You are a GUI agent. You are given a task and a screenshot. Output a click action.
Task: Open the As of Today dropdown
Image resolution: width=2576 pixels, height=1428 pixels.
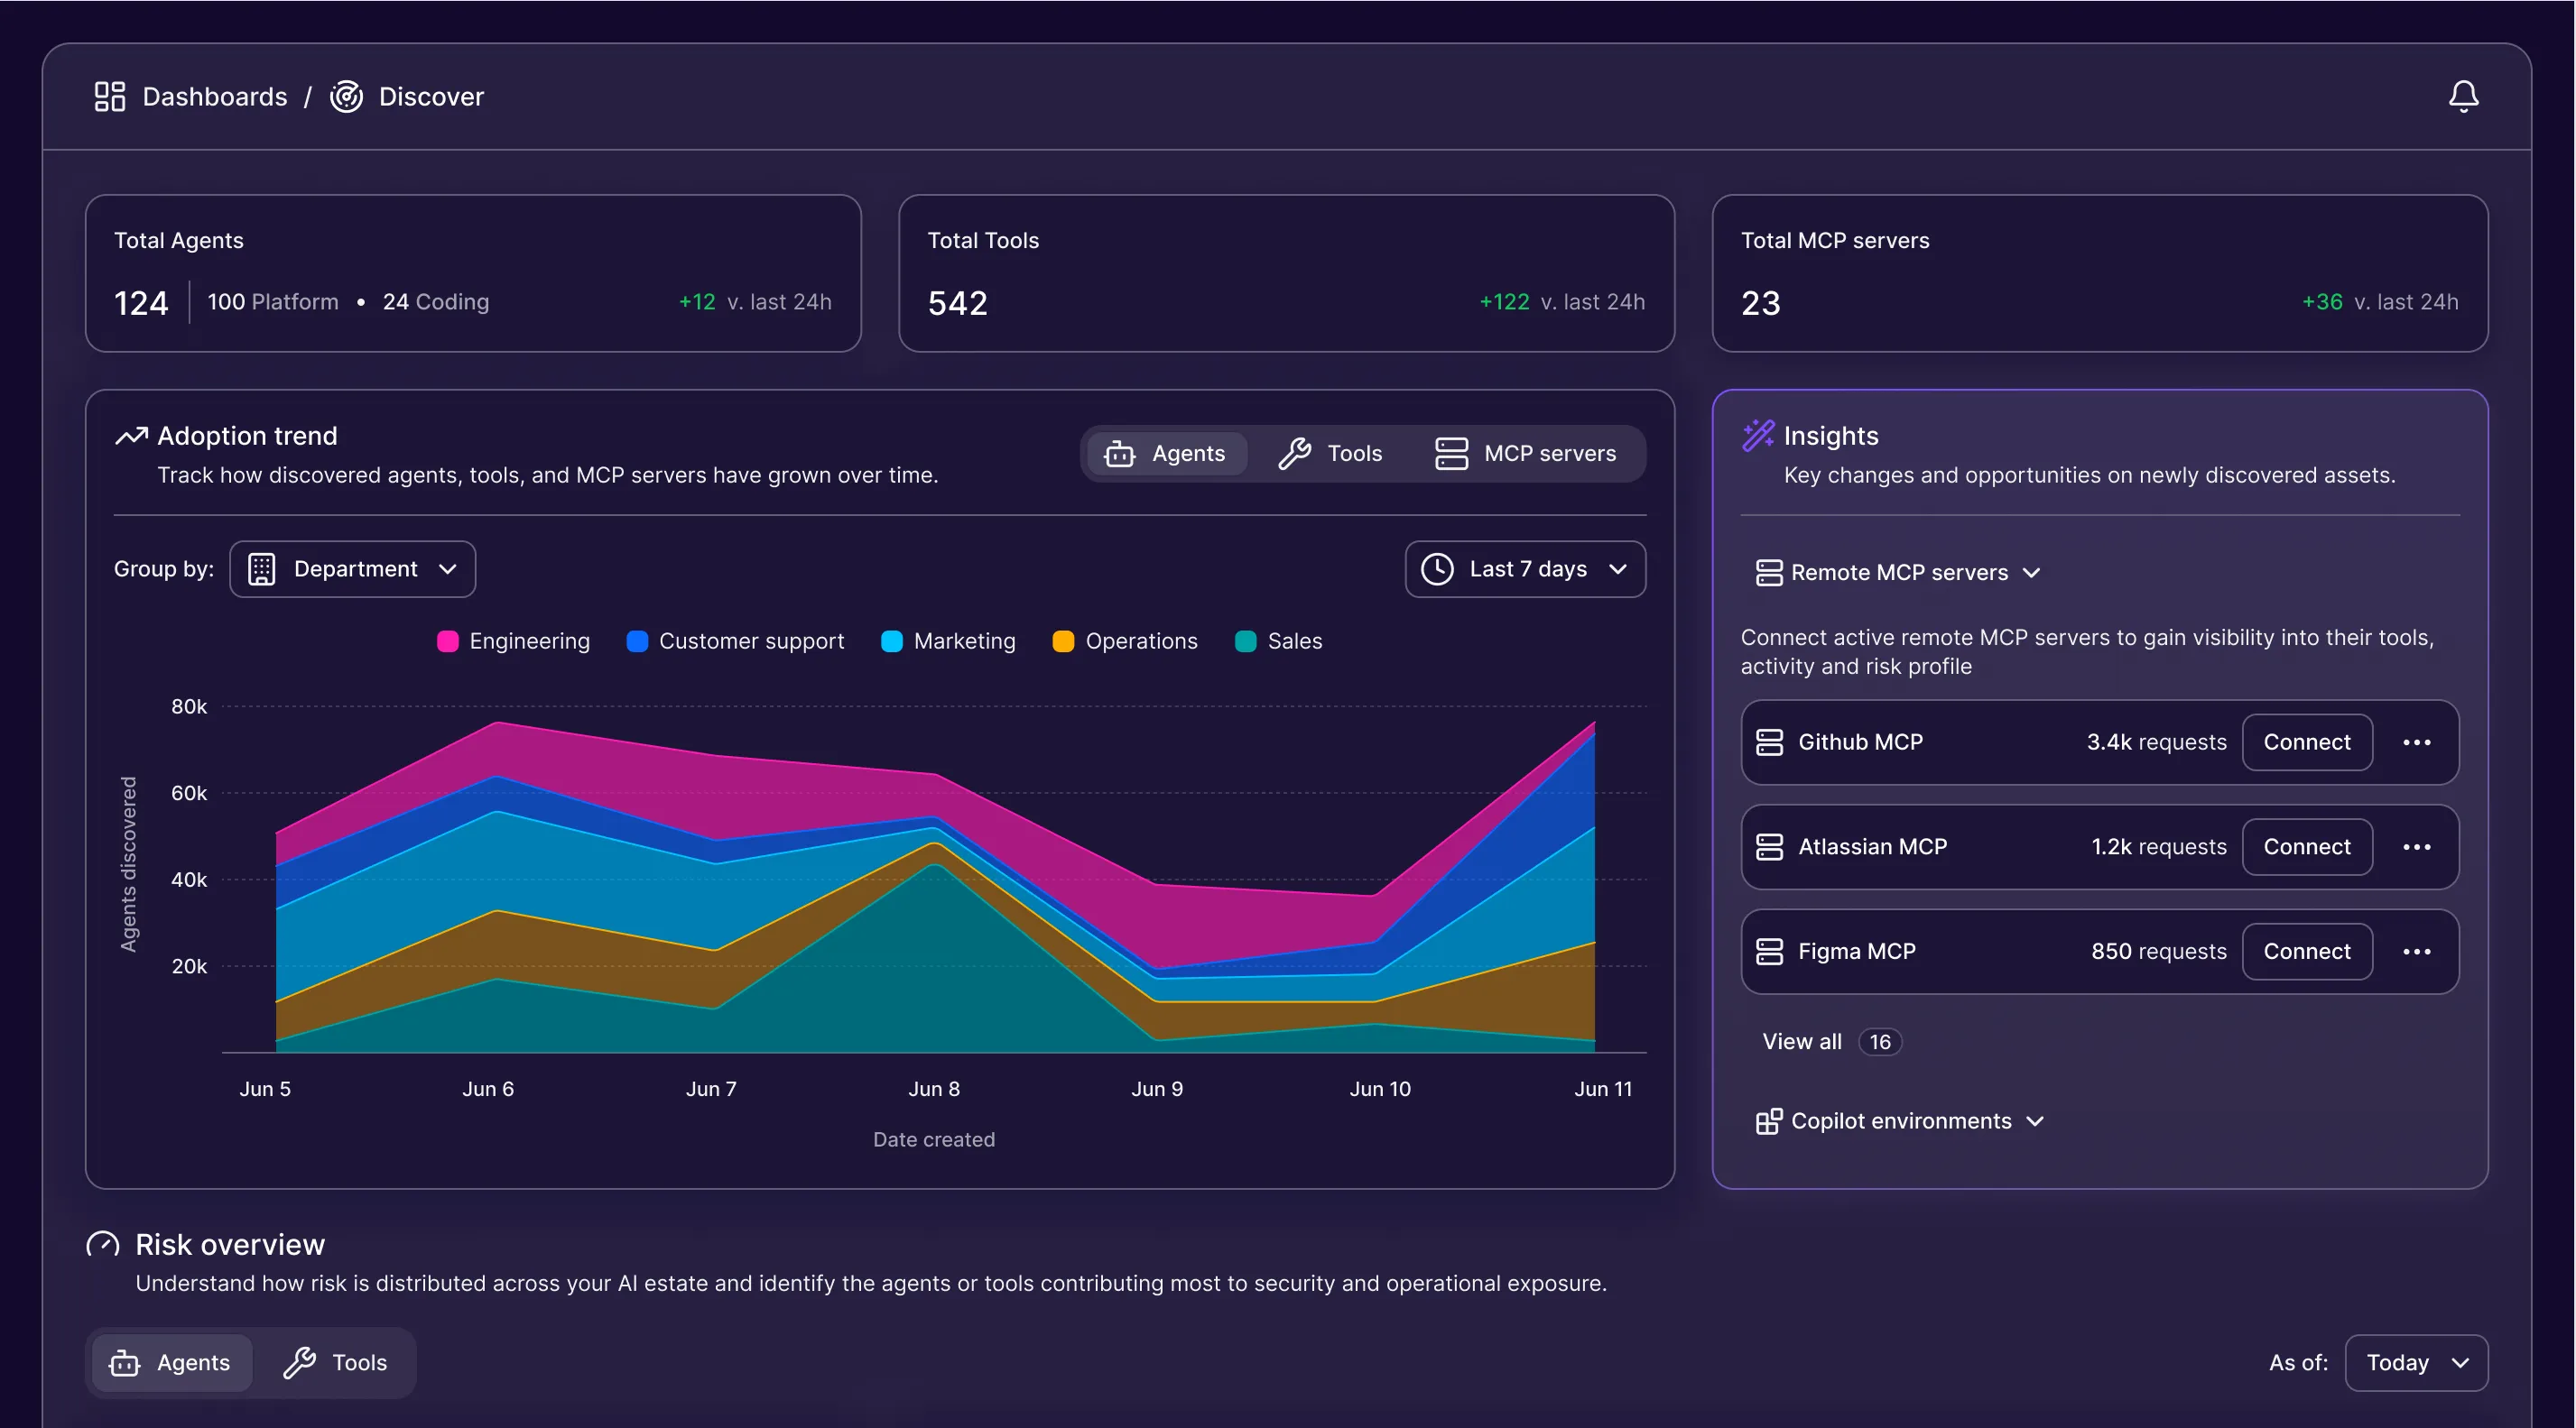[x=2416, y=1362]
